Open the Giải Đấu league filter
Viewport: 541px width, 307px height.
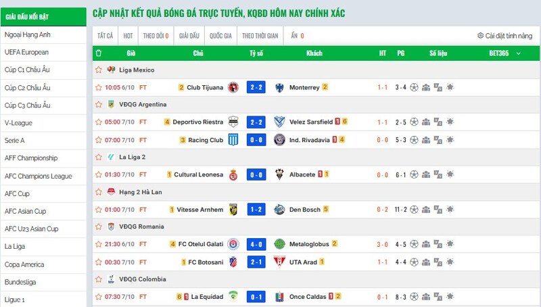(189, 35)
